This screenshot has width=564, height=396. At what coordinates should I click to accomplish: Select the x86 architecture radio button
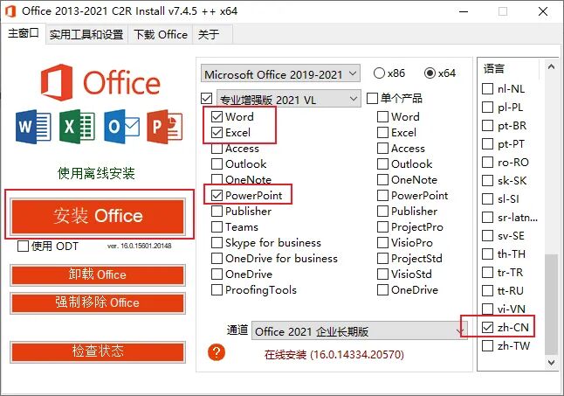tap(379, 73)
